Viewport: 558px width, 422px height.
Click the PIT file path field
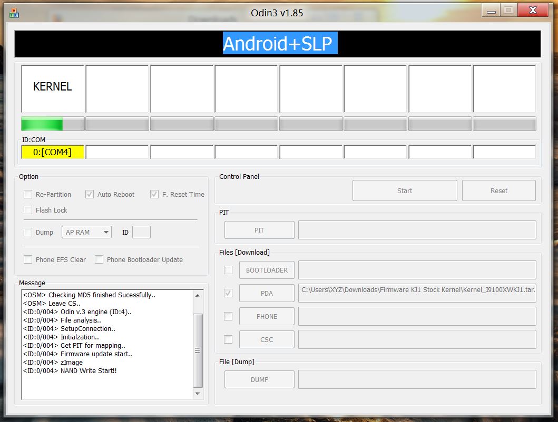[417, 230]
